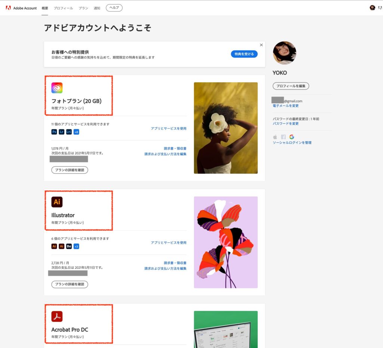Open the 概要 tab
The width and height of the screenshot is (383, 348).
[45, 8]
